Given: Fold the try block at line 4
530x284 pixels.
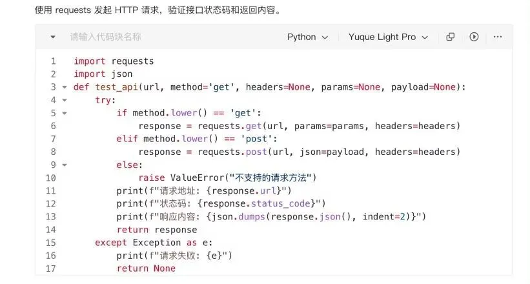Looking at the screenshot, I should coord(64,100).
